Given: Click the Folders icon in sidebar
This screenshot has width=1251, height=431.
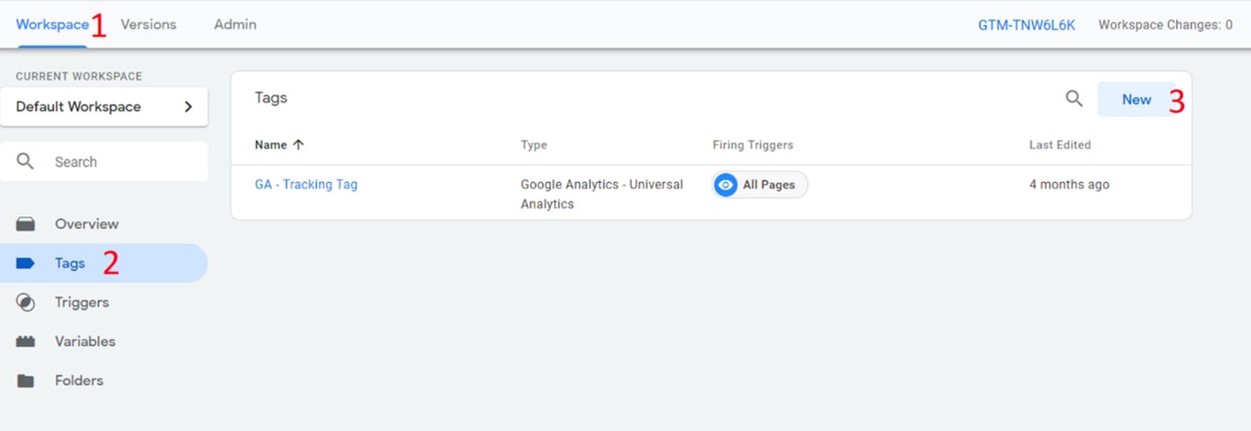Looking at the screenshot, I should [x=26, y=381].
